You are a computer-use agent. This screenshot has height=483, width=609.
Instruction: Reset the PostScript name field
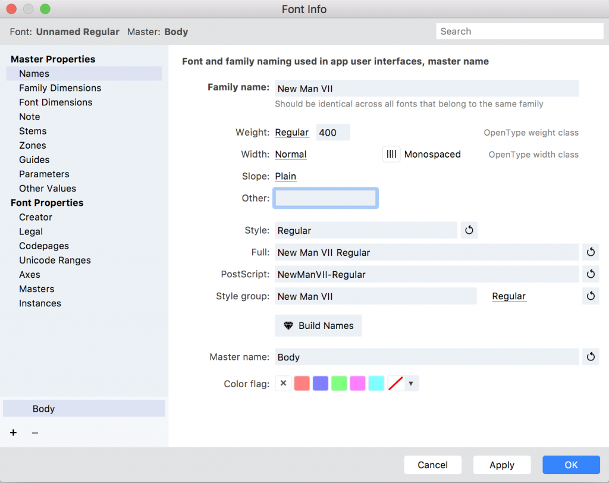click(591, 274)
